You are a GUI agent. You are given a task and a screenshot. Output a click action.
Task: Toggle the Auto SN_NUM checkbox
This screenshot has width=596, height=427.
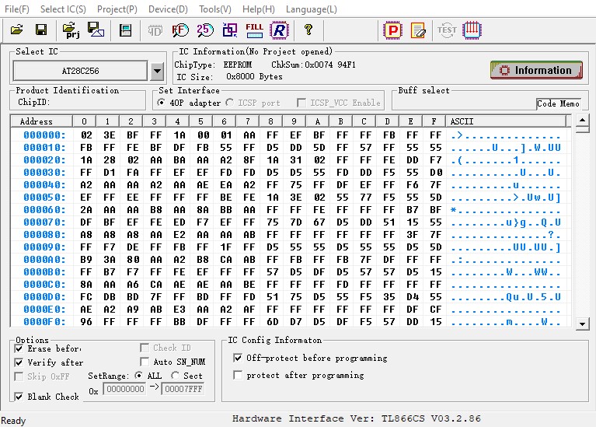tap(145, 362)
